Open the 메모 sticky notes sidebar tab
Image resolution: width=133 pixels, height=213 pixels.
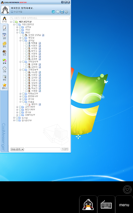(4, 45)
